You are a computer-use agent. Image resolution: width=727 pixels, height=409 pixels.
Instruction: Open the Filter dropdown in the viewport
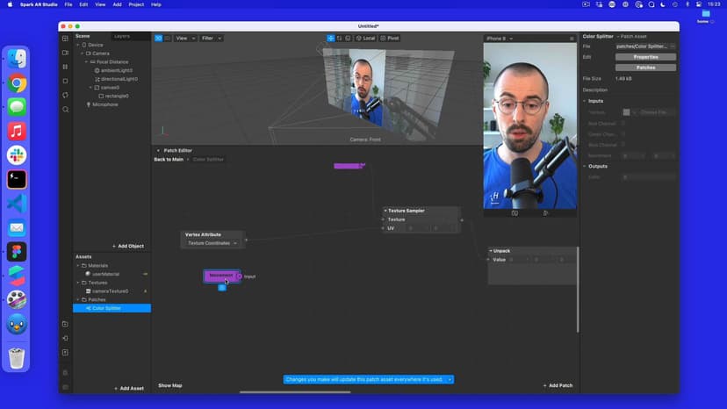pyautogui.click(x=212, y=38)
